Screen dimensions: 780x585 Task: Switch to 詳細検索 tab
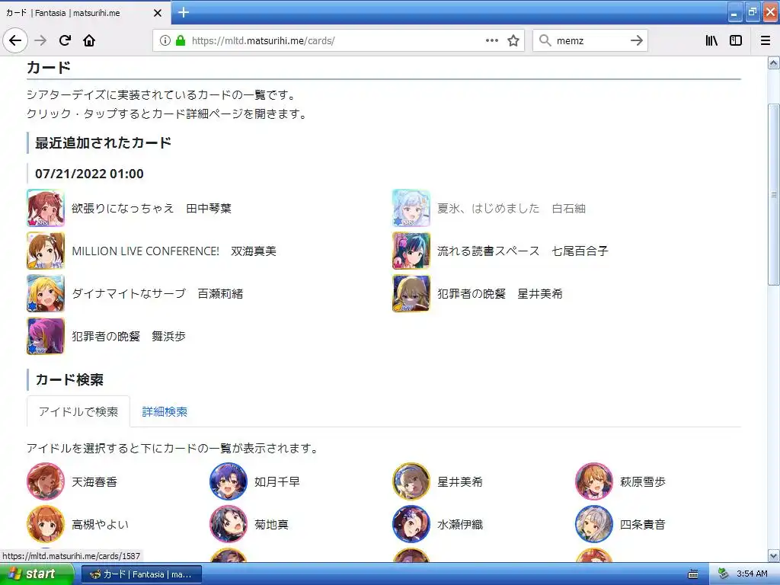pyautogui.click(x=165, y=412)
